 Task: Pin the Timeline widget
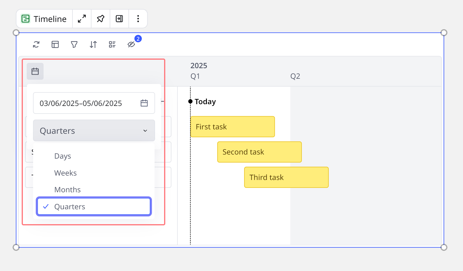pos(101,19)
